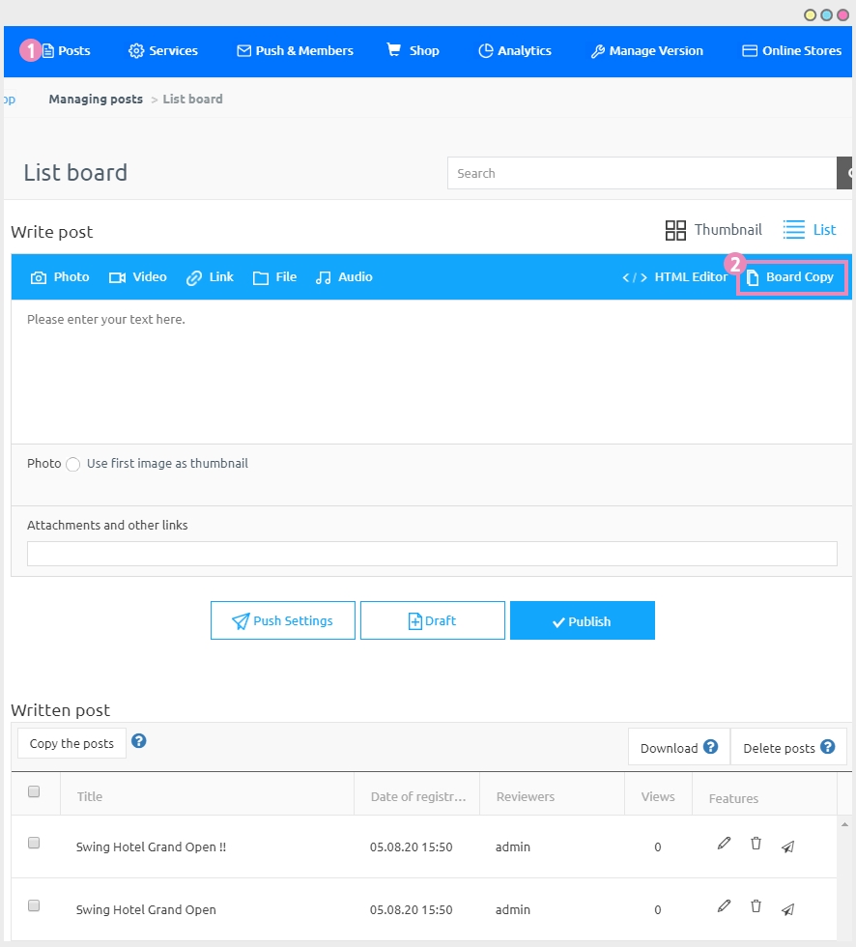This screenshot has height=947, width=856.
Task: Select Use first image as thumbnail radio
Action: [x=73, y=465]
